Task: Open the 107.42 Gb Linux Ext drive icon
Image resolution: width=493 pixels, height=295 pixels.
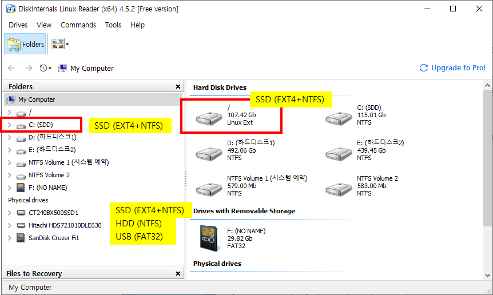Action: coord(209,118)
